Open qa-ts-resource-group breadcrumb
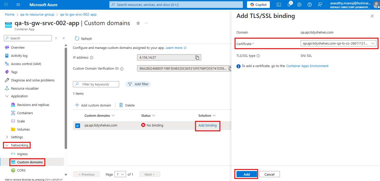The height and width of the screenshot is (181, 380). [37, 14]
